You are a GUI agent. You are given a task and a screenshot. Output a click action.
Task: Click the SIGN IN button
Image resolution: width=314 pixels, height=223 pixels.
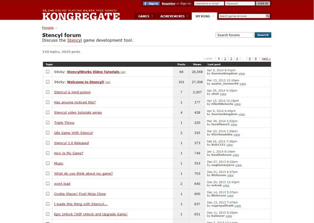(x=263, y=3)
